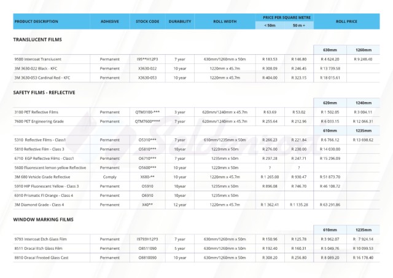Click the ROLL WIDTH column header
Screen dimensions: 393x278
tap(225, 22)
